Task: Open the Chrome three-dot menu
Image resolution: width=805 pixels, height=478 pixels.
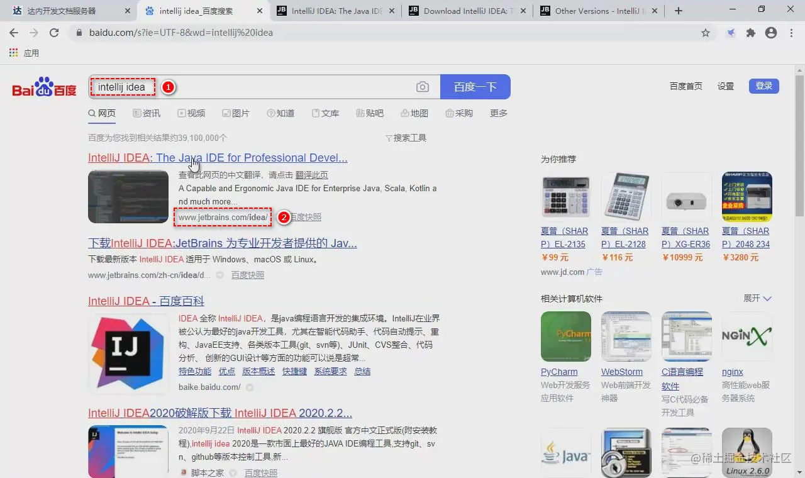Action: pyautogui.click(x=791, y=33)
